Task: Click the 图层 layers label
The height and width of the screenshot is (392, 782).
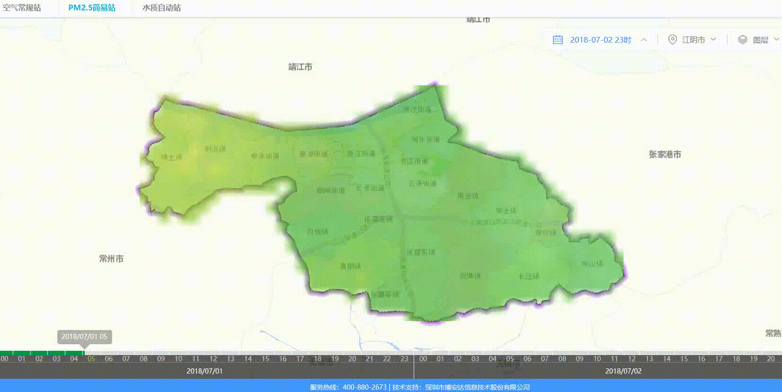Action: pos(760,40)
